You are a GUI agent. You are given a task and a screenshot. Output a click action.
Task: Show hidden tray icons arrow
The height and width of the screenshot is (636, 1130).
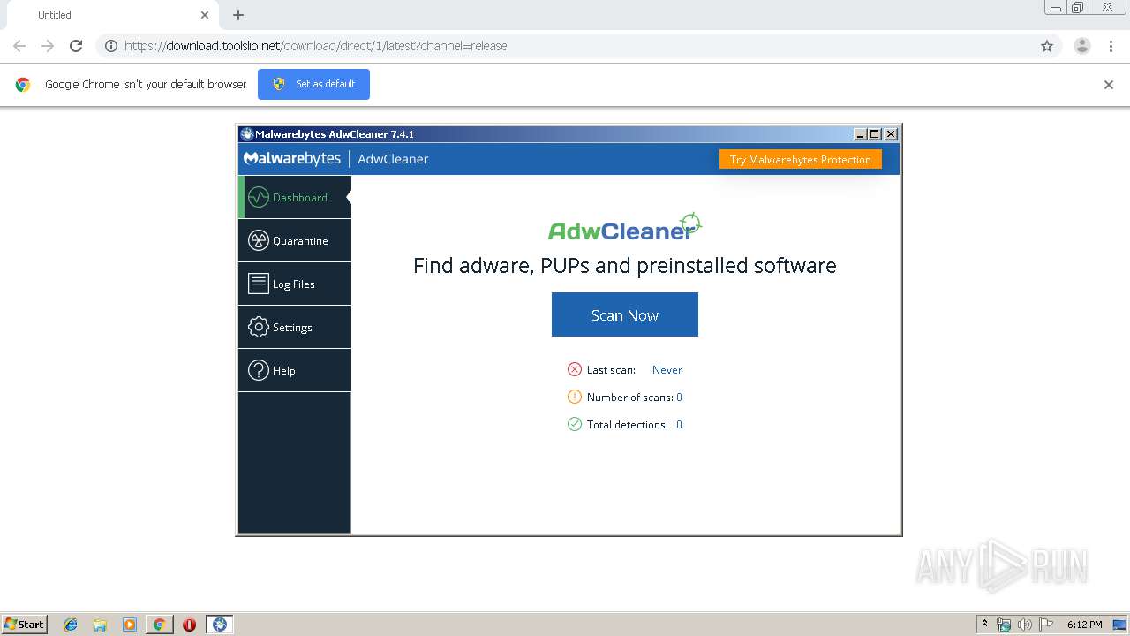984,625
